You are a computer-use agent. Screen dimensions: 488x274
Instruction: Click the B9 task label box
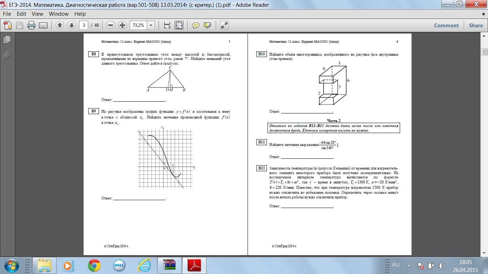(94, 111)
